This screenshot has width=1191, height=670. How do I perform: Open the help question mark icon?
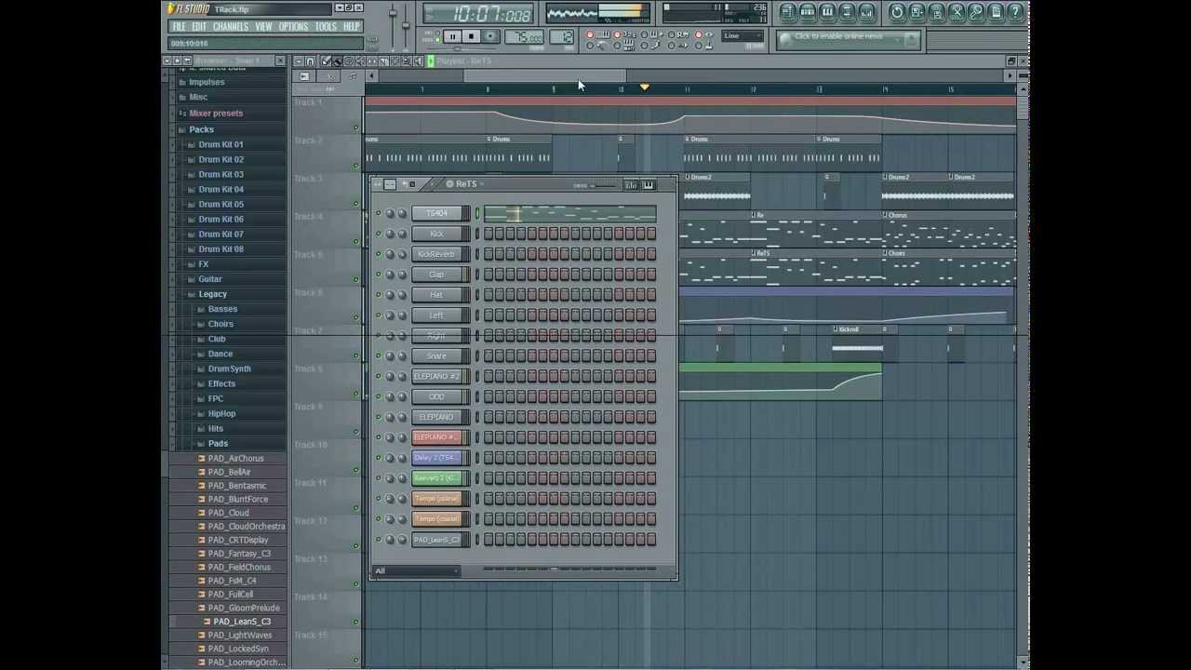tap(1016, 12)
